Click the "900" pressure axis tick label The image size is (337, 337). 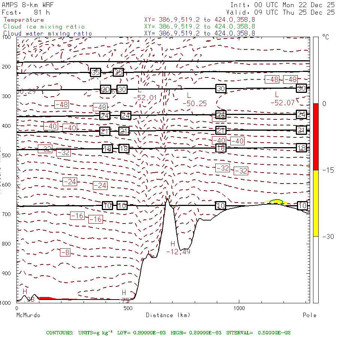pos(6,273)
